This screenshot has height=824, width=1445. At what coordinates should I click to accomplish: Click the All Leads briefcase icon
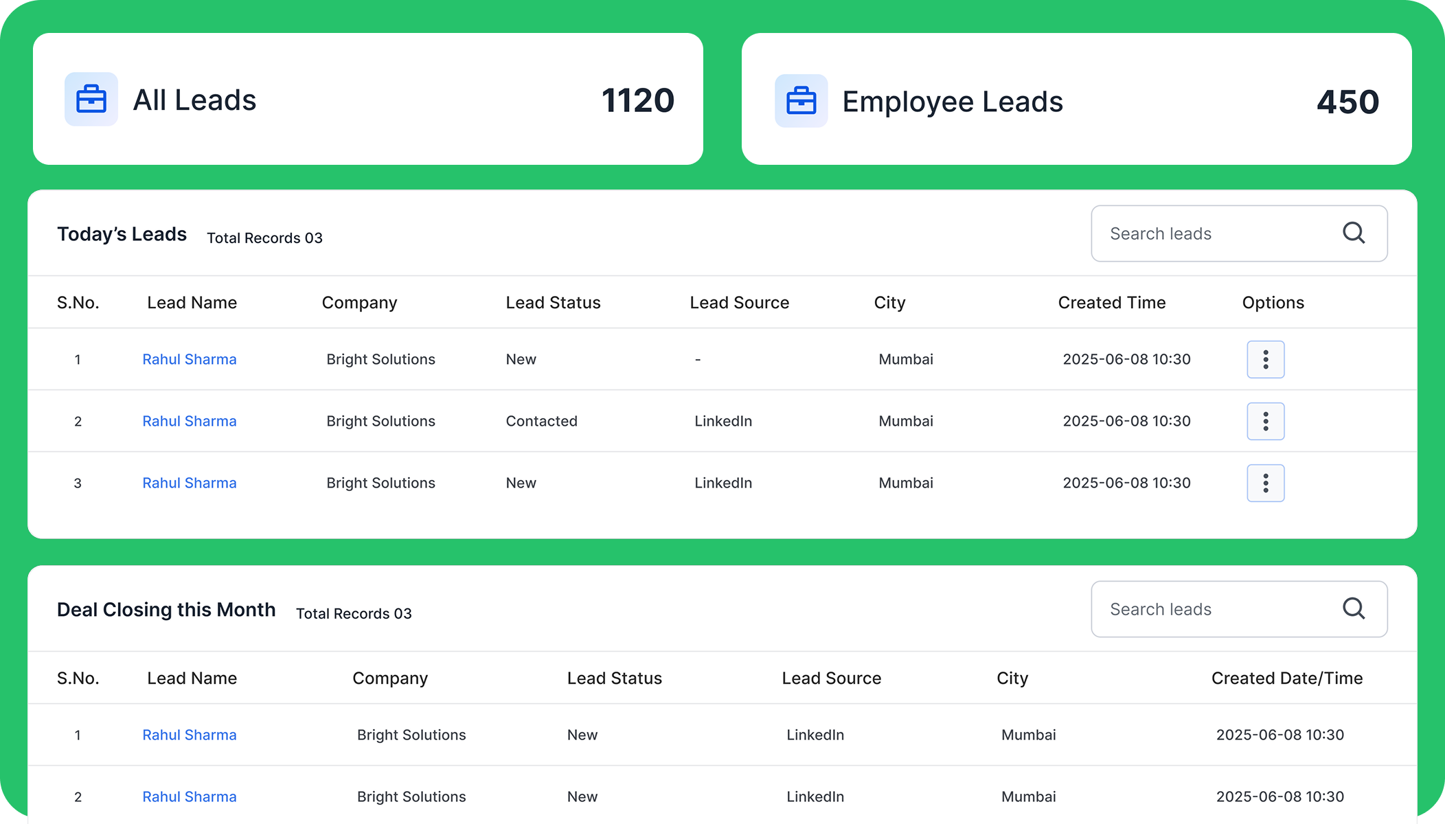click(x=91, y=100)
